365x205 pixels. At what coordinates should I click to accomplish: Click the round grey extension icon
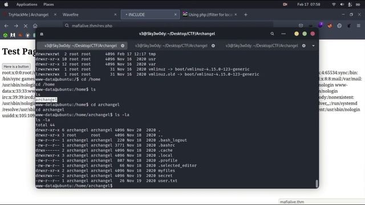(x=339, y=26)
